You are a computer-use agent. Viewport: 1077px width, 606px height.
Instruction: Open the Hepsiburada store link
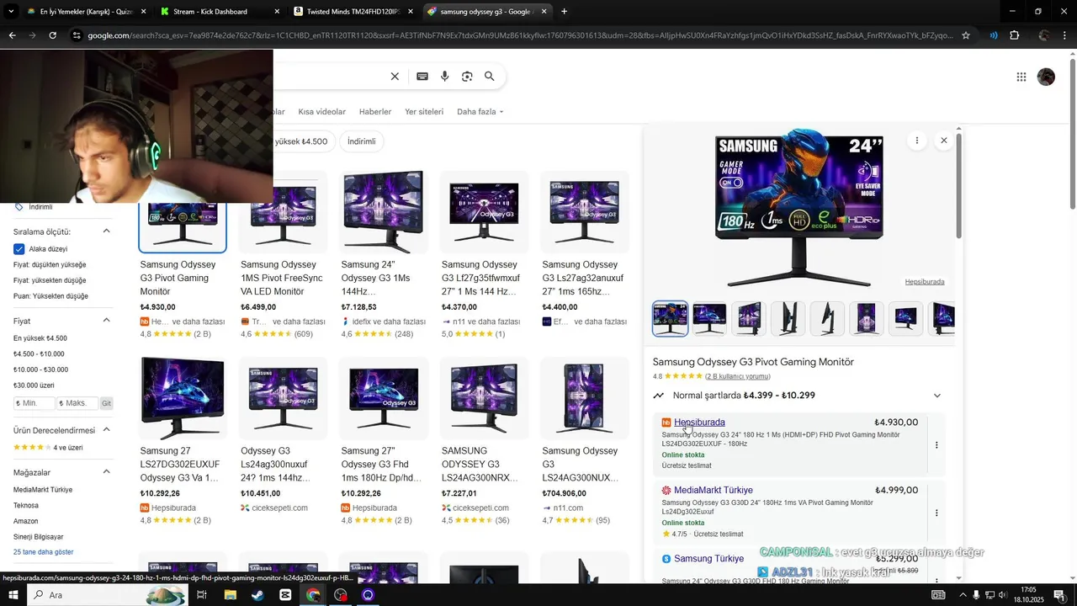pyautogui.click(x=699, y=423)
